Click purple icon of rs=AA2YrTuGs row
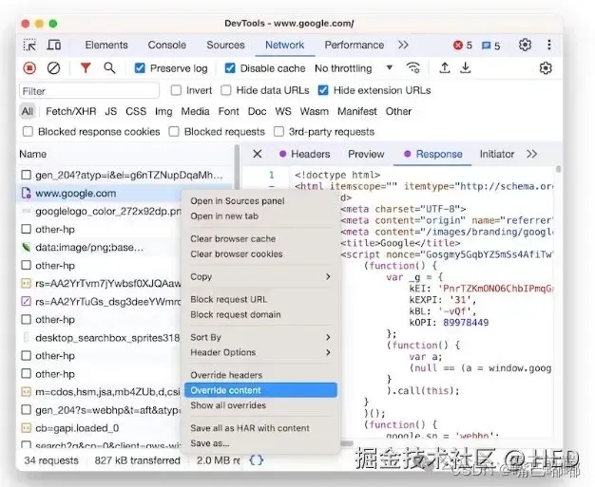The width and height of the screenshot is (595, 487). pos(27,302)
